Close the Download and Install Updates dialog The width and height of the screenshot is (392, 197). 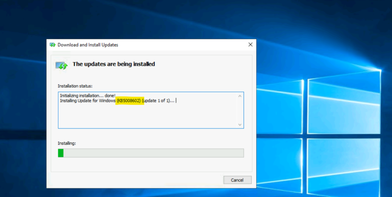coord(250,45)
